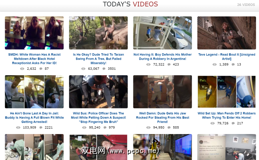259x160 pixels.
Task: Open the Argentina robbery video thumbnail
Action: [x=162, y=33]
